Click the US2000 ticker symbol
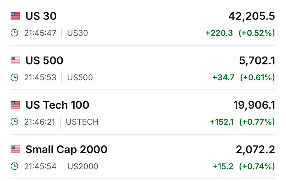This screenshot has height=181, width=286. [x=82, y=166]
